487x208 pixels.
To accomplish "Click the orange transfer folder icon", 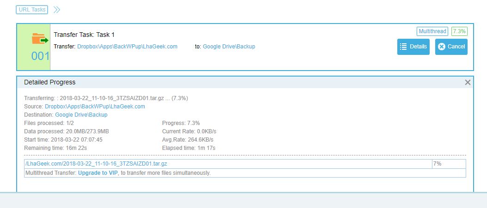I will (39, 40).
